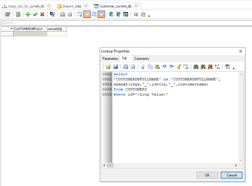Apply changes with green checkmark

[35, 15]
